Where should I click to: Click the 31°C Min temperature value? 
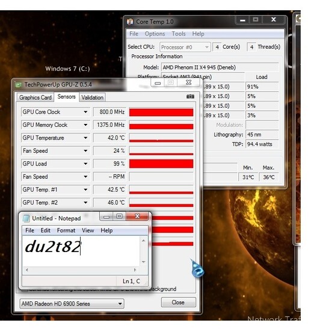tap(248, 177)
